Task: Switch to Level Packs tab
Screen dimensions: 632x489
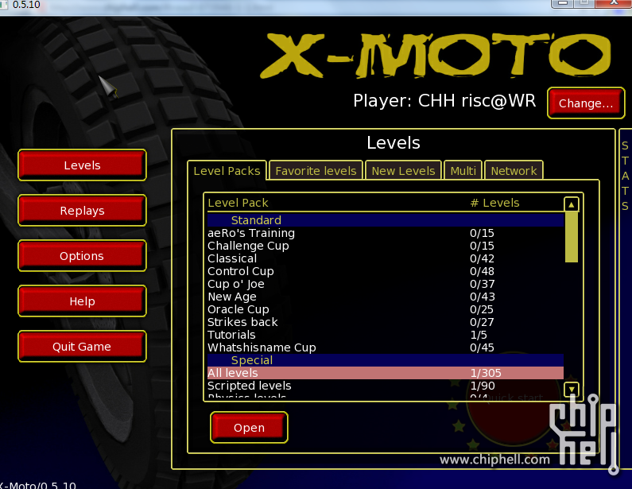Action: 227,170
